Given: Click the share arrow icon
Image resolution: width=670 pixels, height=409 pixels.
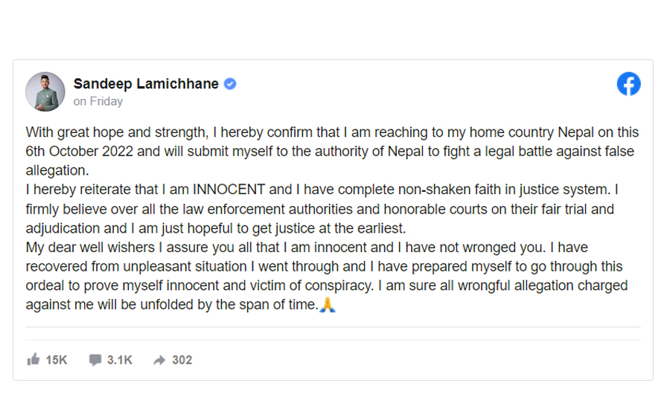Looking at the screenshot, I should coord(159,360).
